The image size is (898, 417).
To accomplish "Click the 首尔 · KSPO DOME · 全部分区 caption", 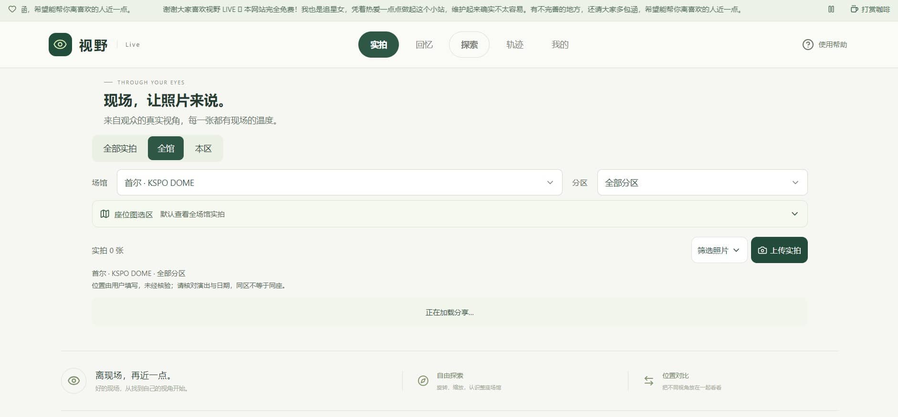I will pyautogui.click(x=138, y=273).
